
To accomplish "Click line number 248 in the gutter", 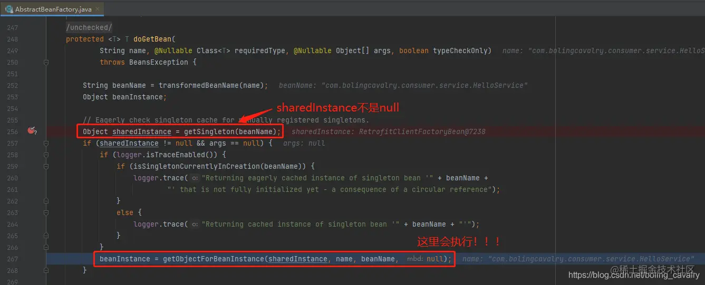I will click(x=12, y=39).
